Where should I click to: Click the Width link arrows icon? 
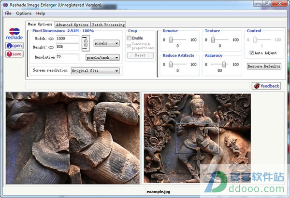coord(51,39)
